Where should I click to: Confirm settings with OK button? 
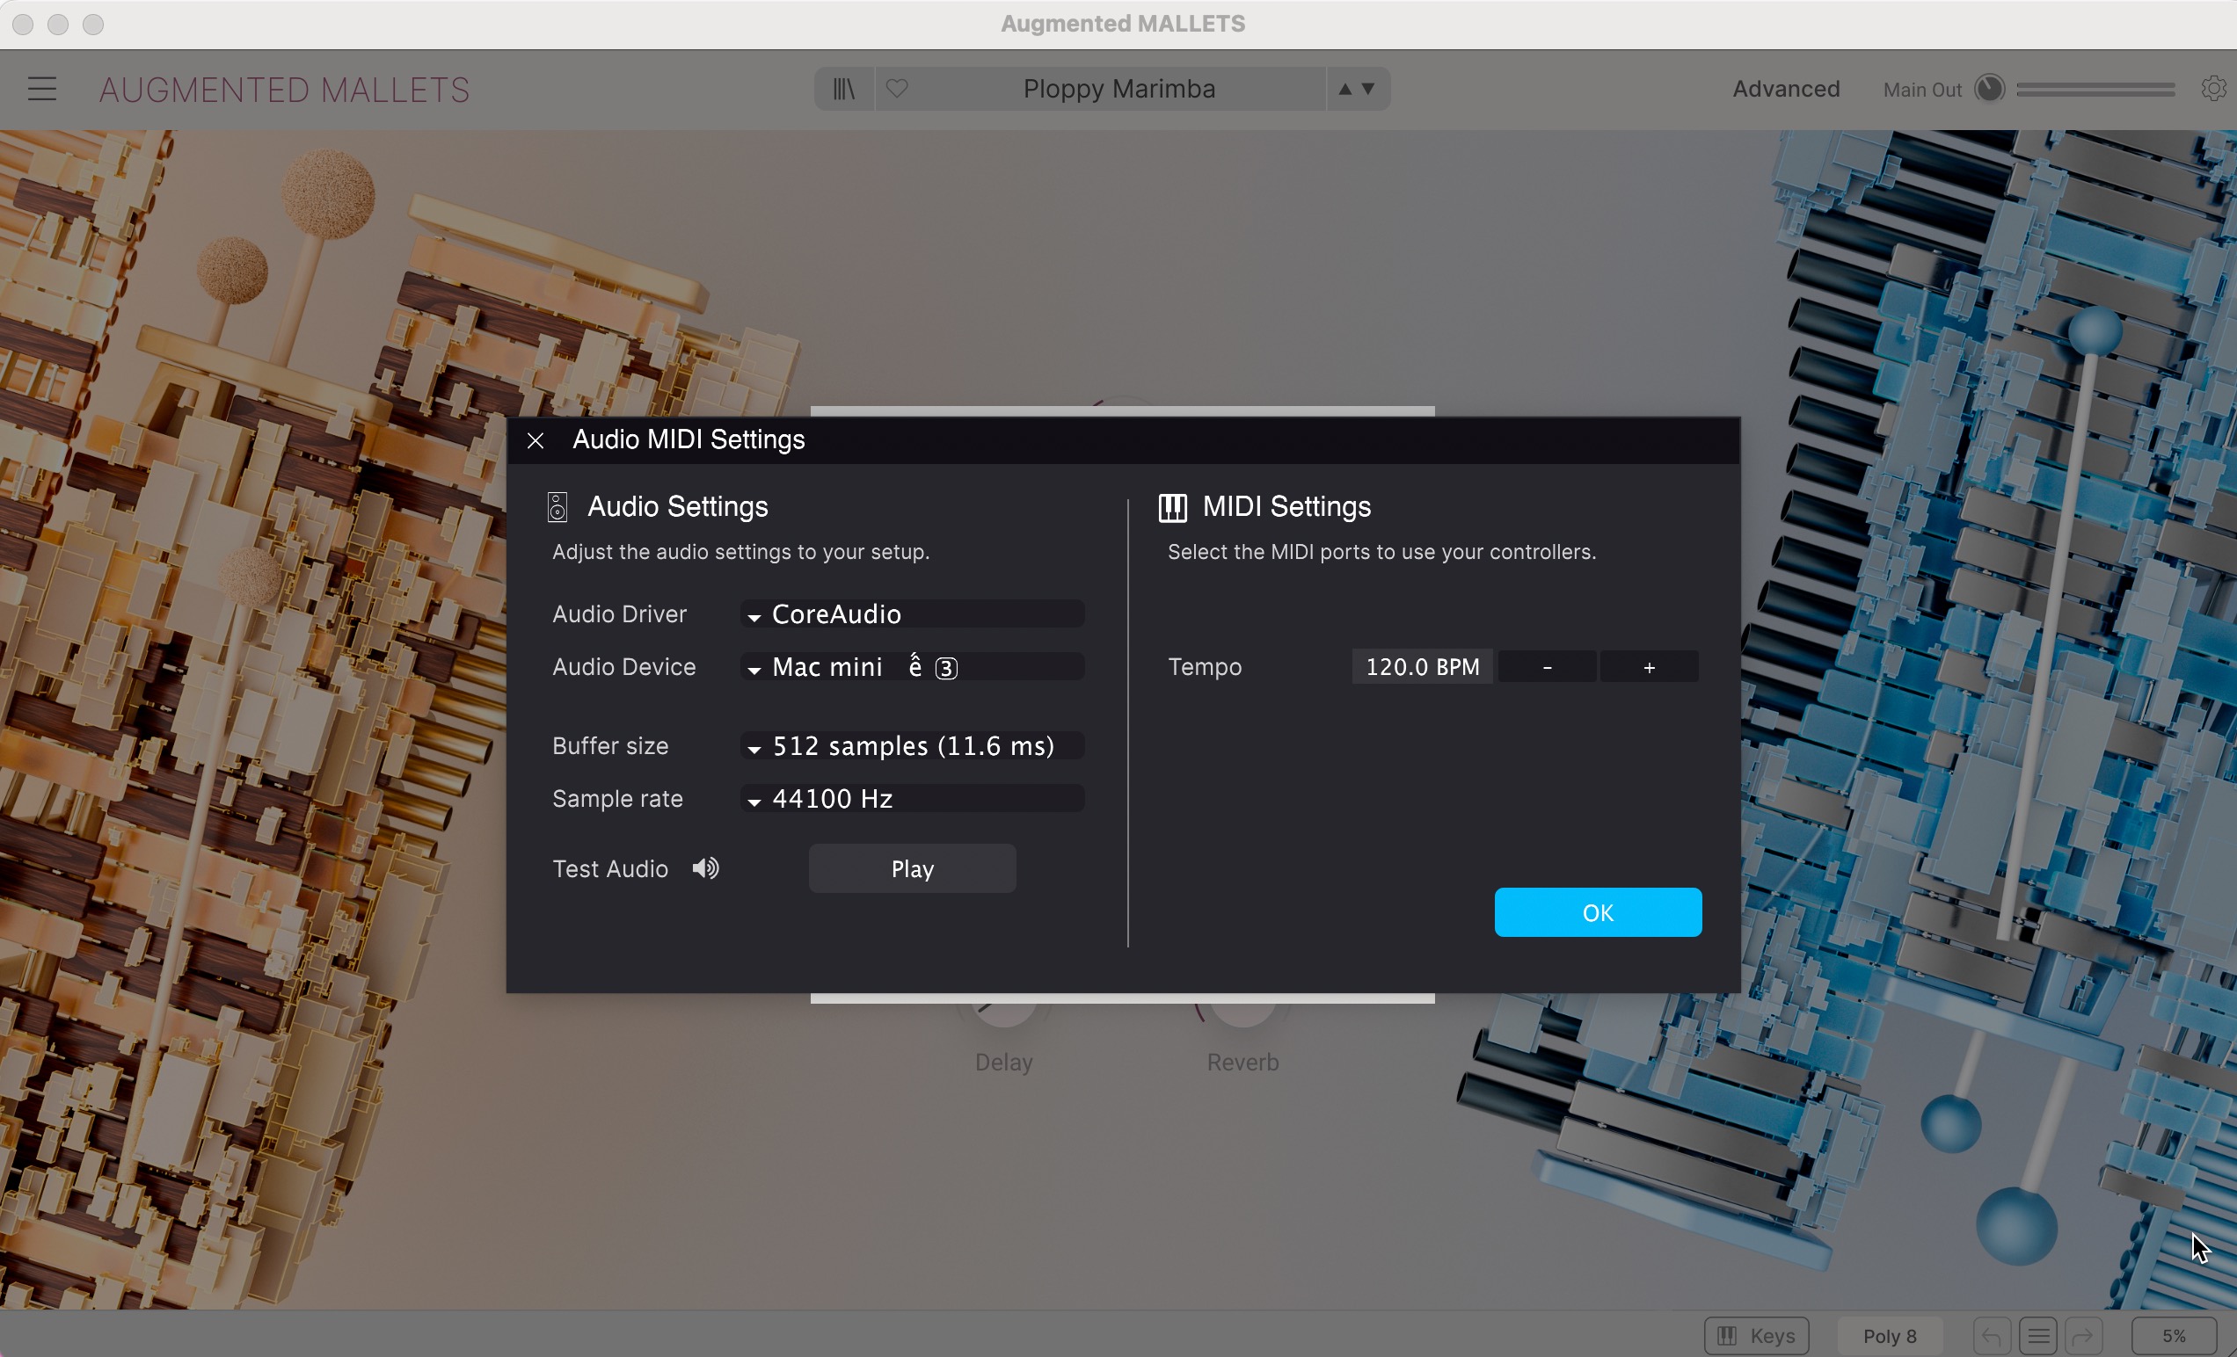click(x=1598, y=912)
